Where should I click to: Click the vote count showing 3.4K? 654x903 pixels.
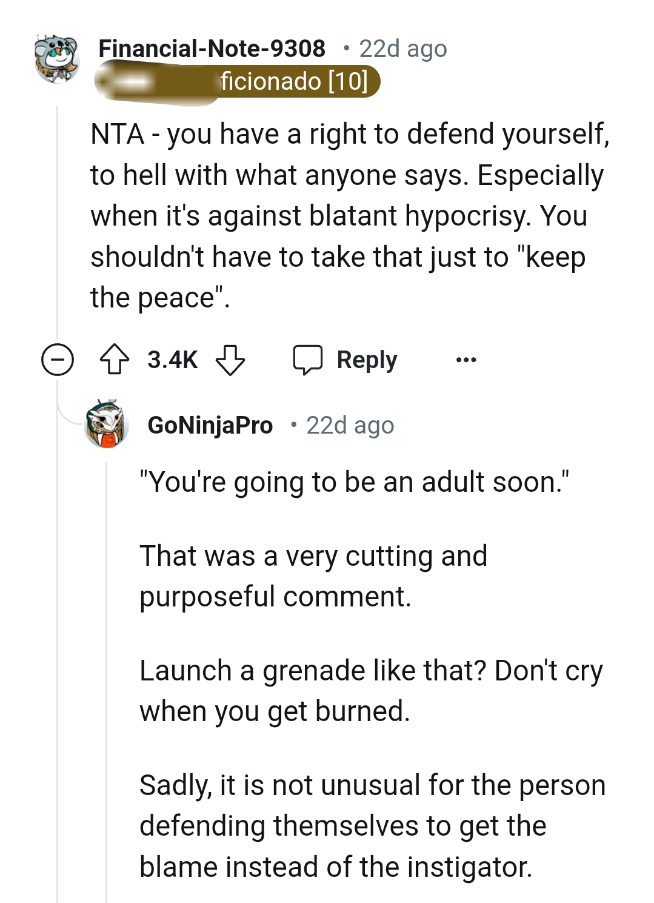coord(172,360)
